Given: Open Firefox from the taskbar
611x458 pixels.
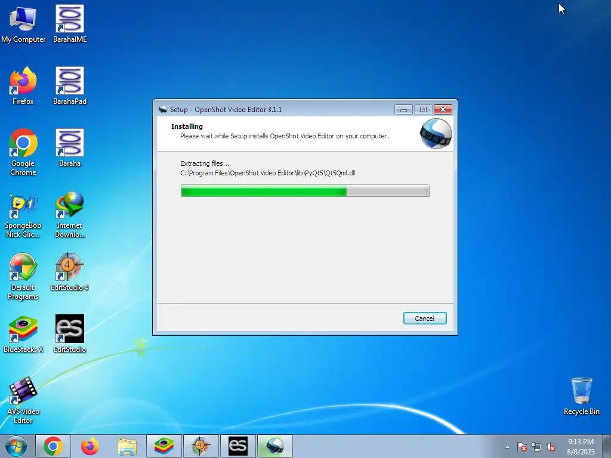Looking at the screenshot, I should pos(90,446).
